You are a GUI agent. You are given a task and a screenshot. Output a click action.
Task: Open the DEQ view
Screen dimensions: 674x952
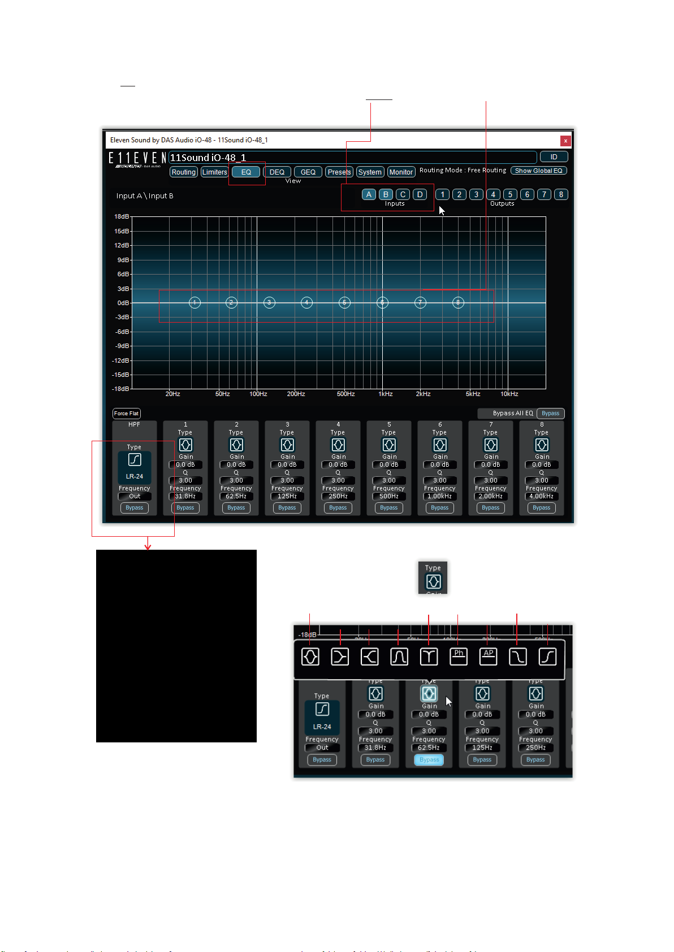pyautogui.click(x=277, y=172)
